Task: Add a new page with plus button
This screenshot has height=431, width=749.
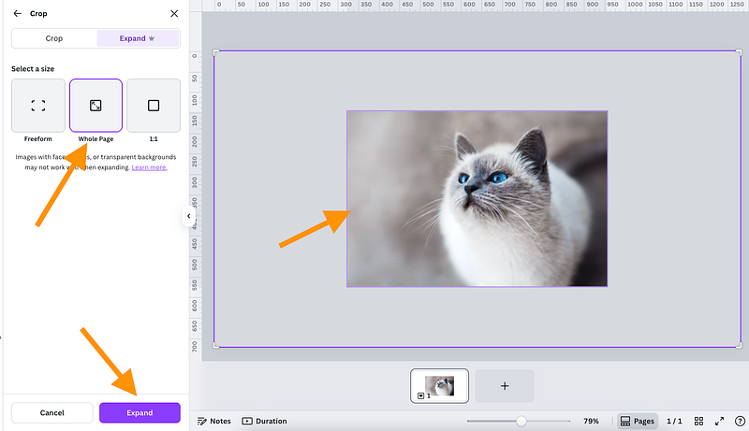Action: [x=505, y=386]
